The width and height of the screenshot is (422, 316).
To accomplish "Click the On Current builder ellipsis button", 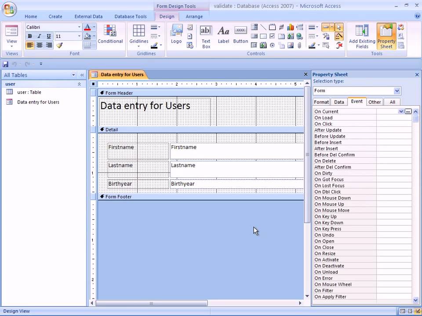I will [x=408, y=111].
